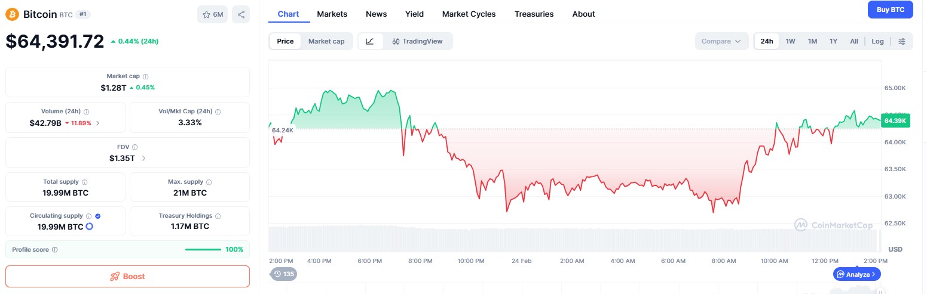Click the Buy BTC button

[x=890, y=10]
